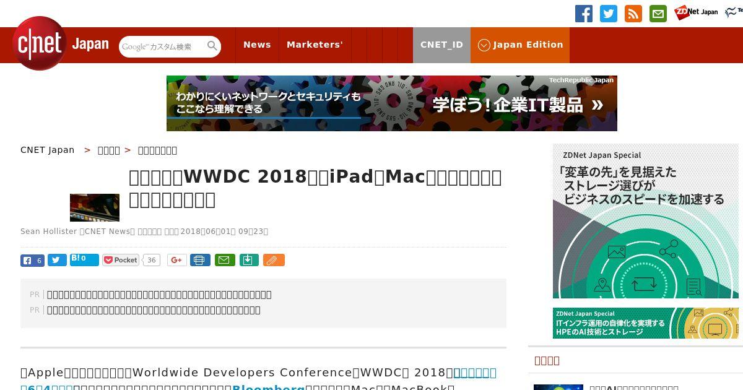Image resolution: width=743 pixels, height=390 pixels.
Task: Open the green newsletter mail icon in header
Action: (x=658, y=14)
